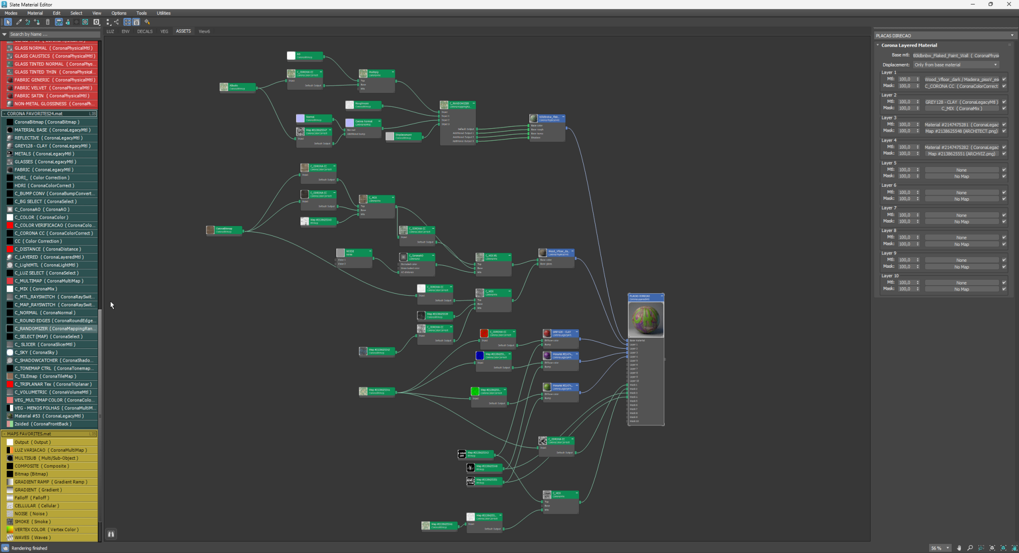Collapse CORONA FAVORITES24.mat library group
Screen dimensions: 1019x553
click(x=4, y=114)
